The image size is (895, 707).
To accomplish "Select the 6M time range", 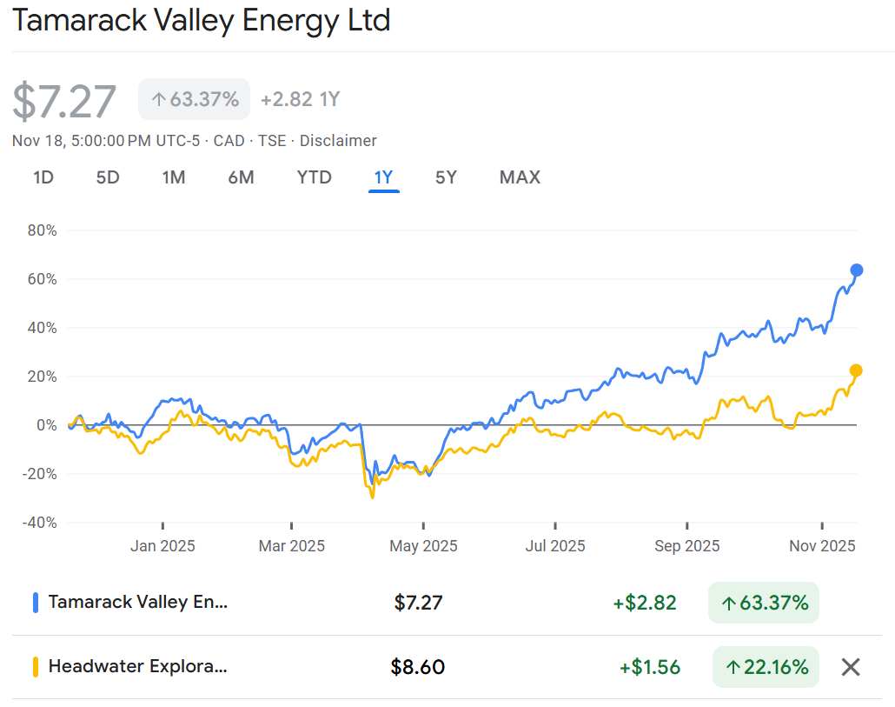I will click(241, 177).
